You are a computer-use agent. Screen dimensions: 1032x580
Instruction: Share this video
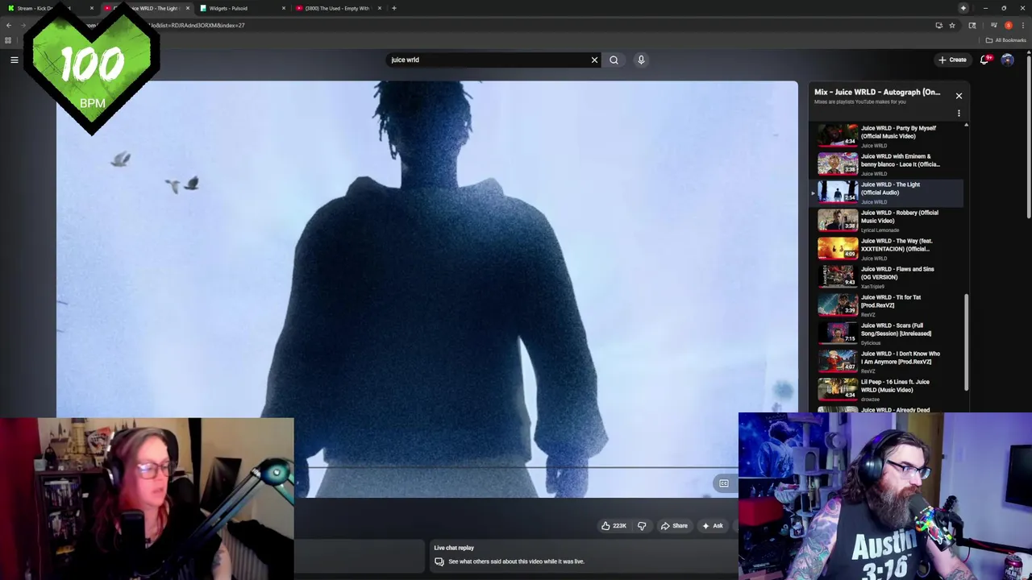674,526
